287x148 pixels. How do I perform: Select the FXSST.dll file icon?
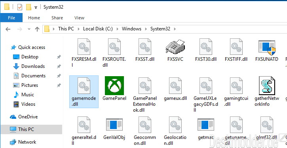click(x=145, y=47)
